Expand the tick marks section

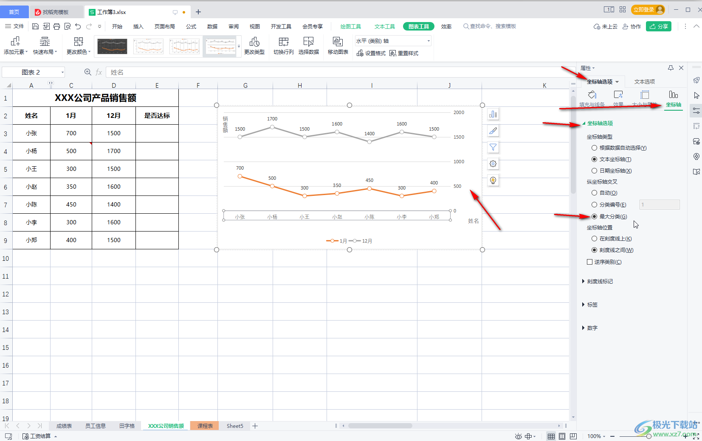pos(598,282)
